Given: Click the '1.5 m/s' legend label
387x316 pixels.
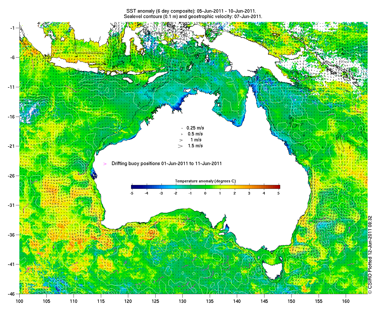Looking at the screenshot, I should click(195, 146).
